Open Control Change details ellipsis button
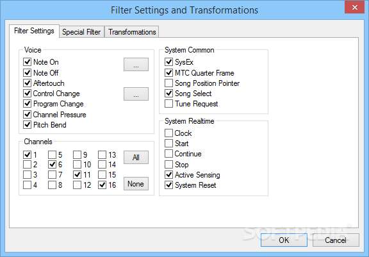 tap(136, 94)
